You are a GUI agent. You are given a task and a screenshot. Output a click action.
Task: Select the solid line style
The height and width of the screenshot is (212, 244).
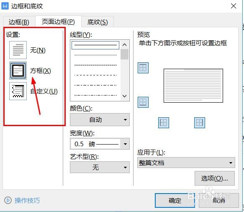point(95,45)
